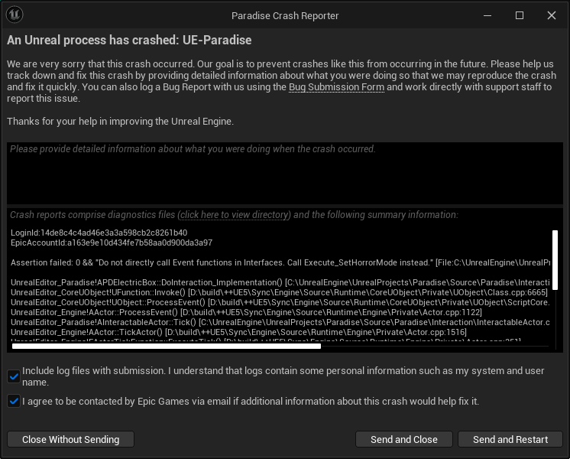This screenshot has height=459, width=570.
Task: Click the vertical scrollbar in crash summary
Action: click(x=555, y=260)
